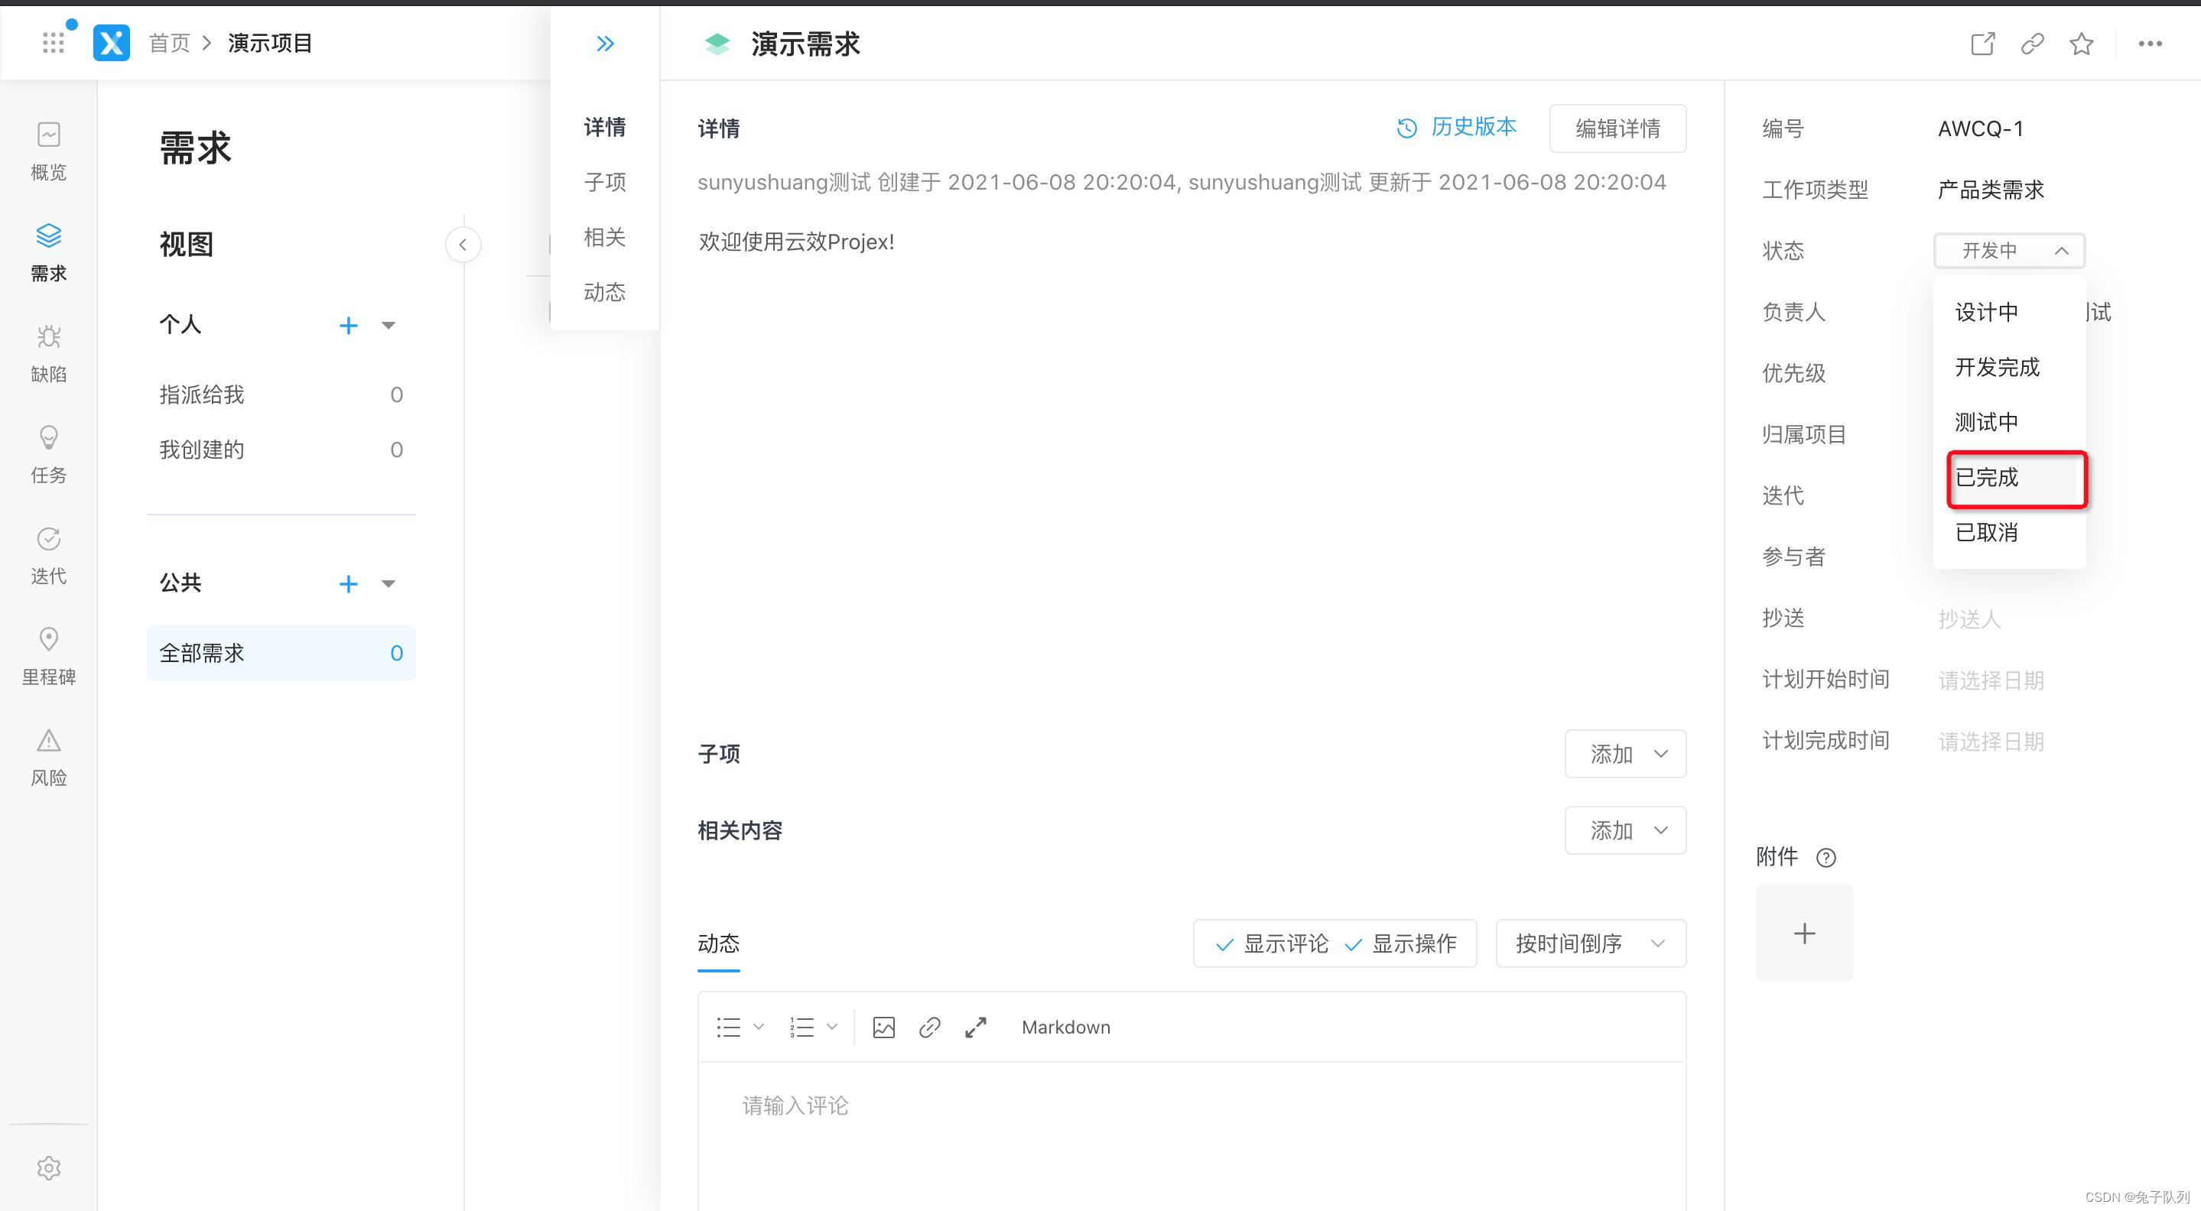Insert image in comment editor toolbar
Image resolution: width=2201 pixels, height=1211 pixels.
pyautogui.click(x=883, y=1028)
